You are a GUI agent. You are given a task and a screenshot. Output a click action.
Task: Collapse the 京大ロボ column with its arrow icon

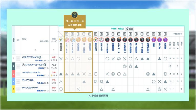(101, 34)
